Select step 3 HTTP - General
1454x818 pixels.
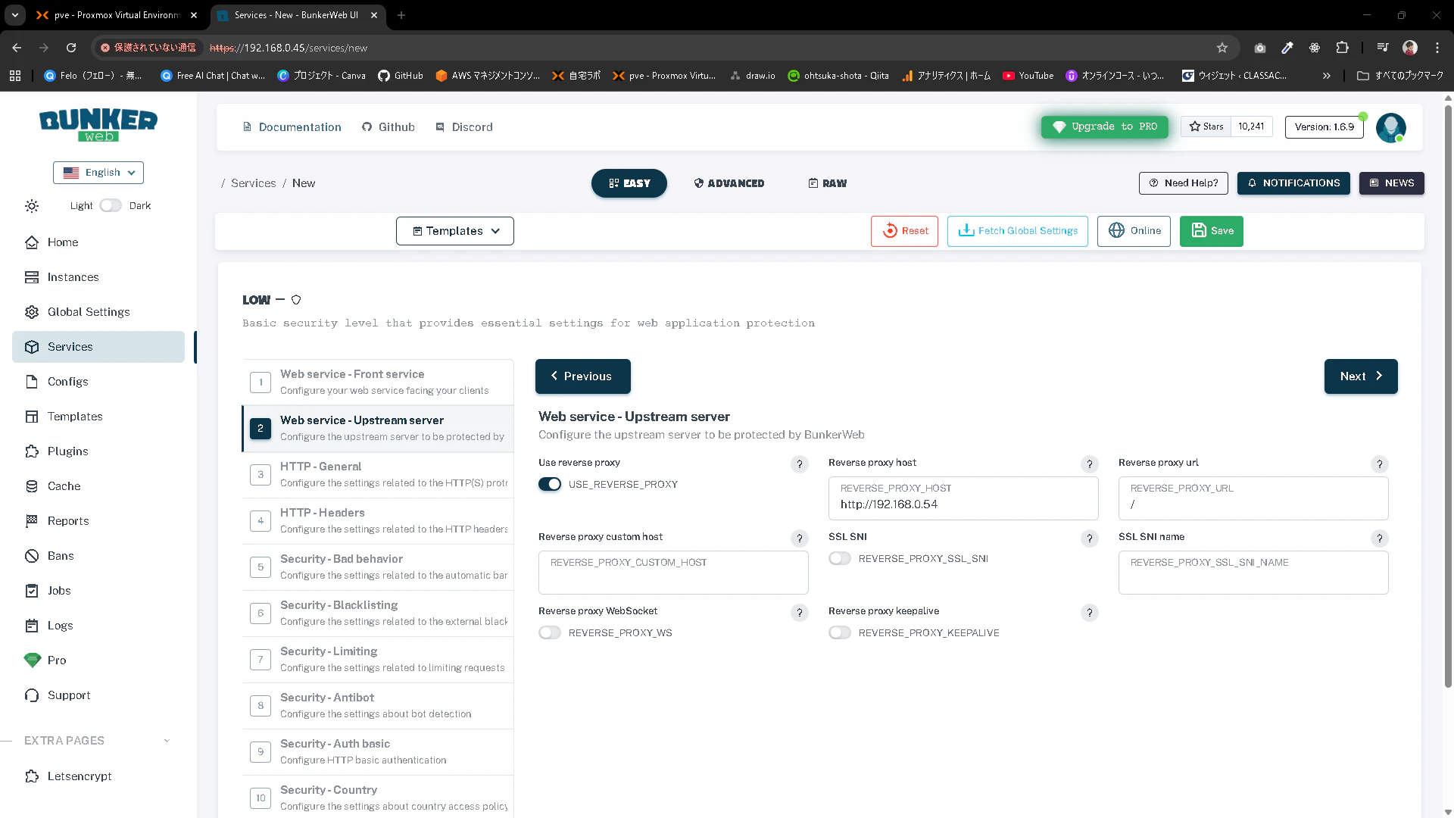click(378, 475)
